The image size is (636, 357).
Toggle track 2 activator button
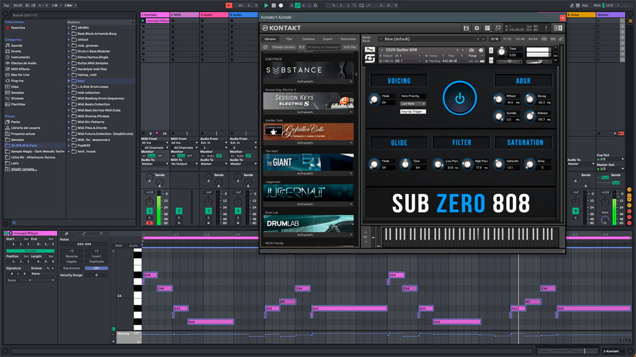click(x=179, y=211)
